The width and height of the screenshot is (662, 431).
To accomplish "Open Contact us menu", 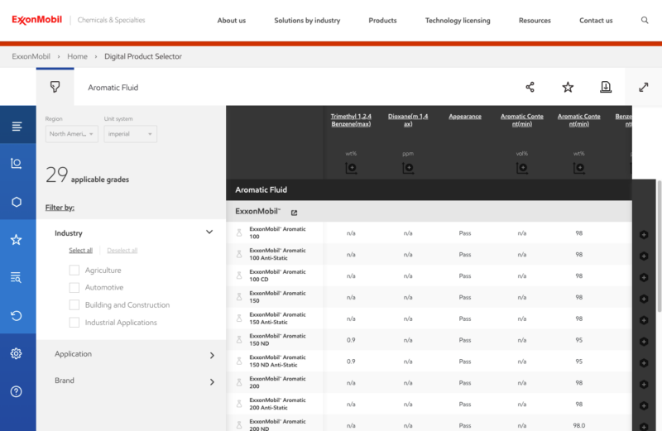I will tap(596, 20).
